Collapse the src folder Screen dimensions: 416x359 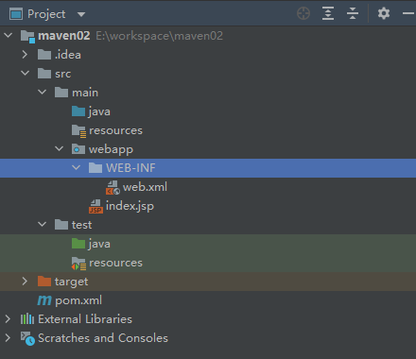[25, 74]
